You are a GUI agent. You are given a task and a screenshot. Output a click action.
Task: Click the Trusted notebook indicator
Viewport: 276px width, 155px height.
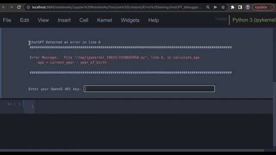pos(221,19)
